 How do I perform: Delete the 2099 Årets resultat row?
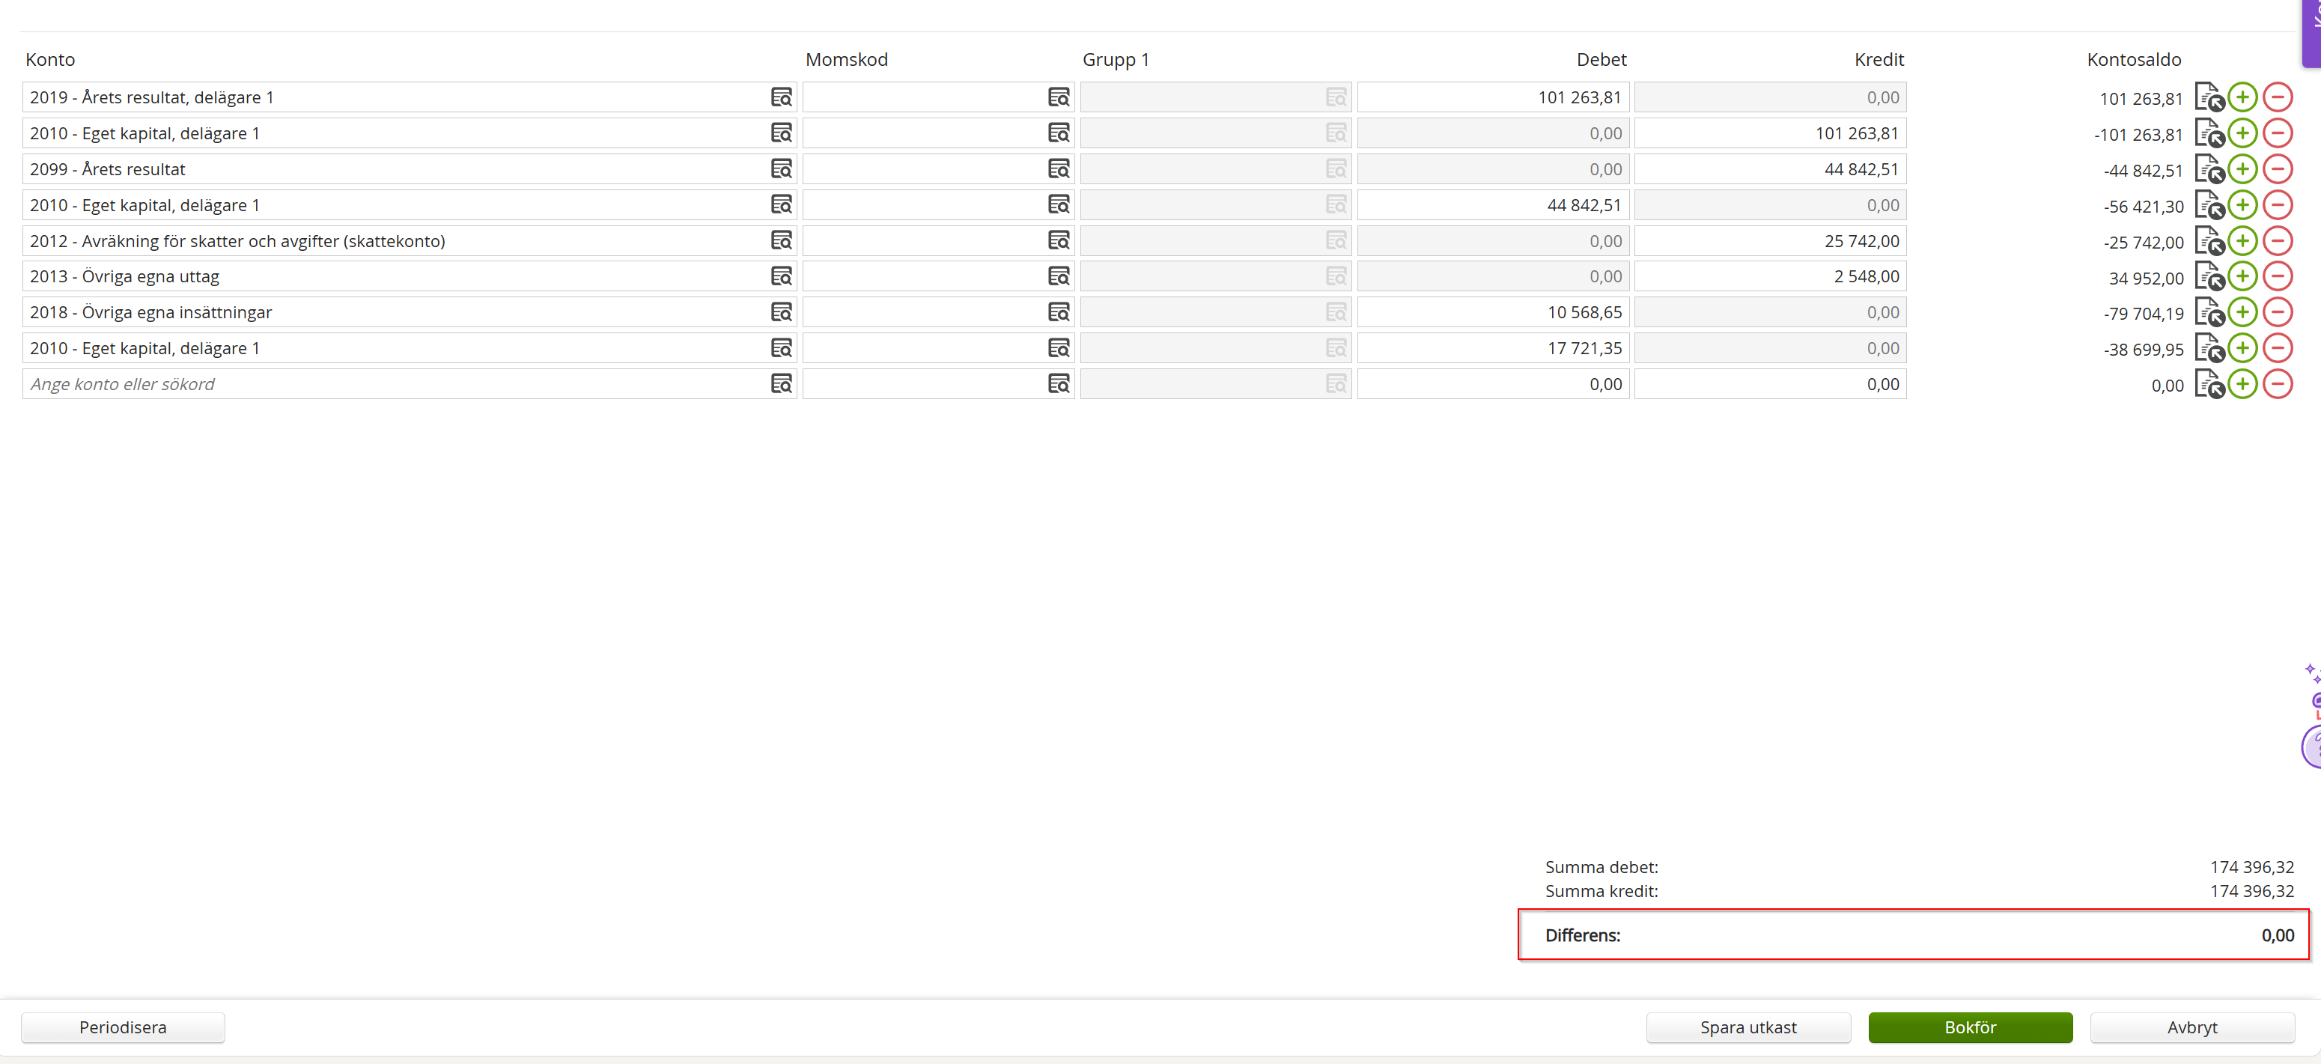point(2277,169)
